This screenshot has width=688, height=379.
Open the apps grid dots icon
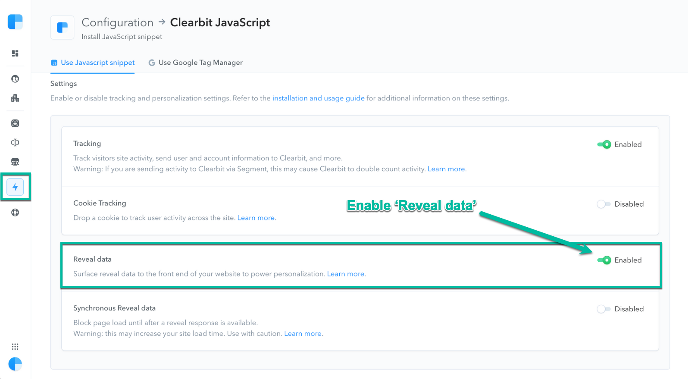15,347
